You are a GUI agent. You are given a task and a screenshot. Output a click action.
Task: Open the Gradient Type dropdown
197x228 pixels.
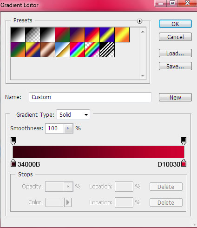click(73, 114)
